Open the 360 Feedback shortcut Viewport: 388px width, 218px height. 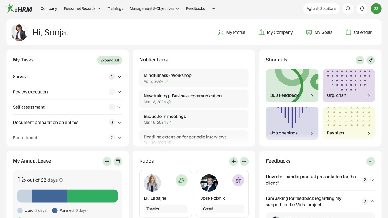click(292, 85)
